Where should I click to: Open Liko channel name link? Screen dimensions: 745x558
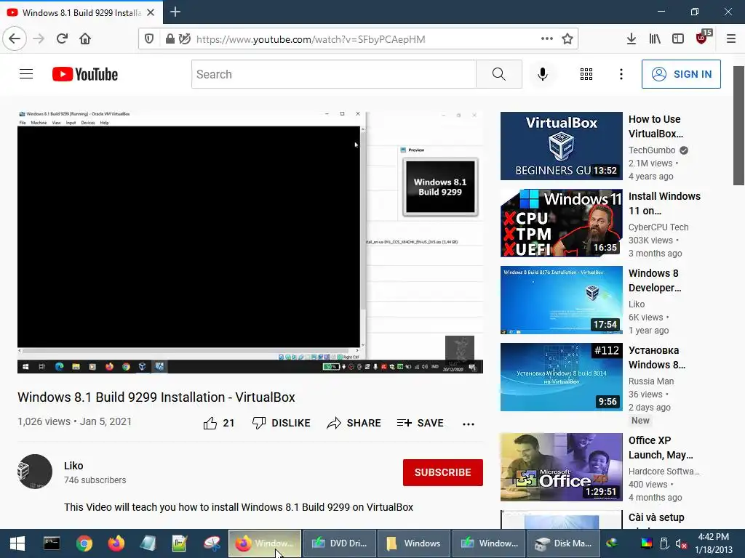(x=73, y=466)
